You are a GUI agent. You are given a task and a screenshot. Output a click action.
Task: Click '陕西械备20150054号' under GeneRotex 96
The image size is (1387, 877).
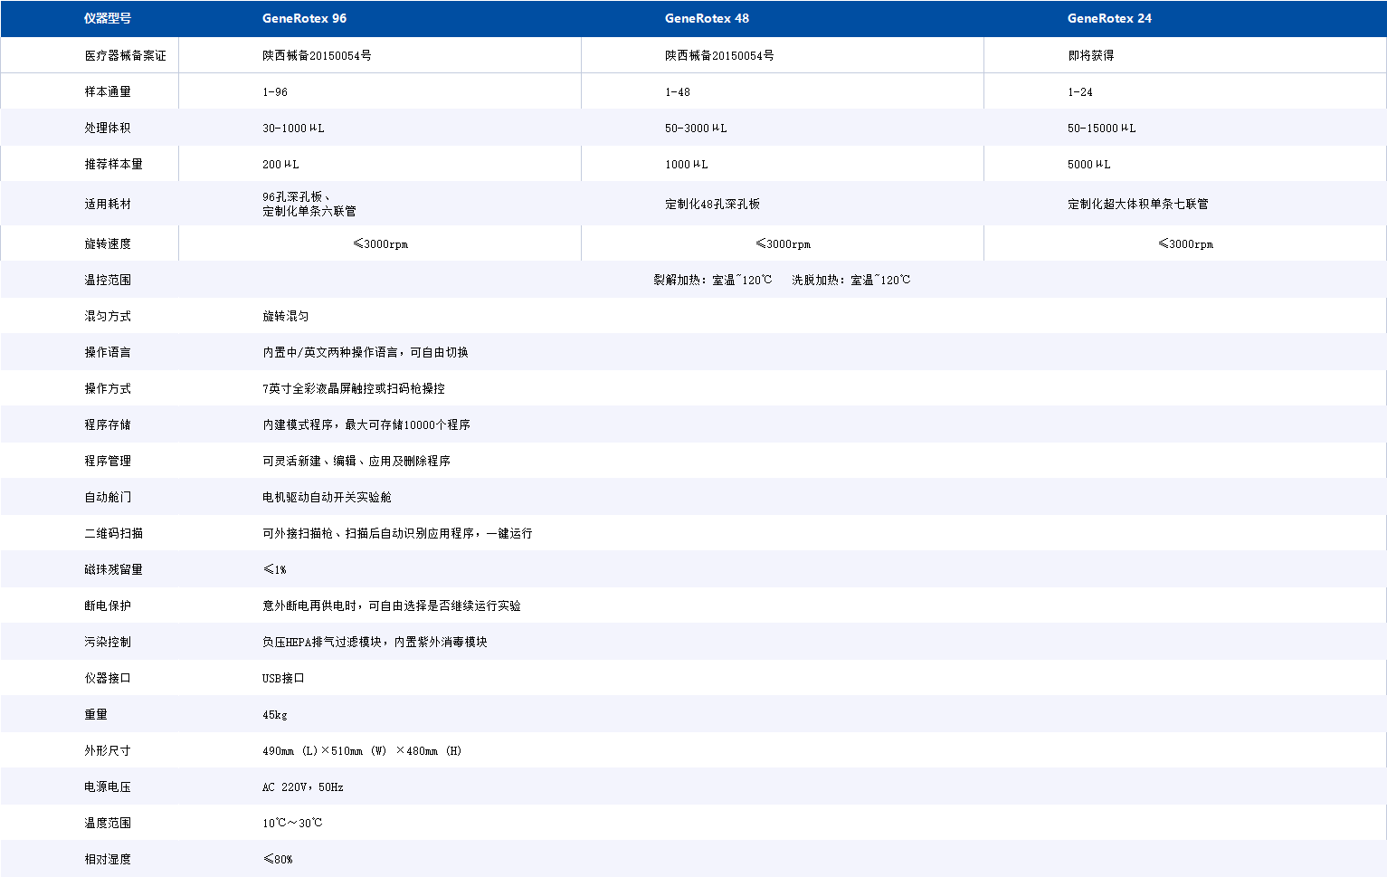[x=317, y=55]
